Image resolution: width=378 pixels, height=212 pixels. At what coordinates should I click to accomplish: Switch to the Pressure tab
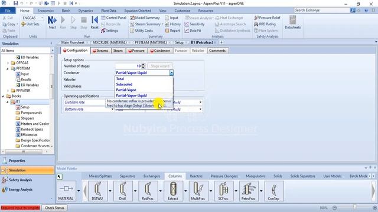click(136, 51)
